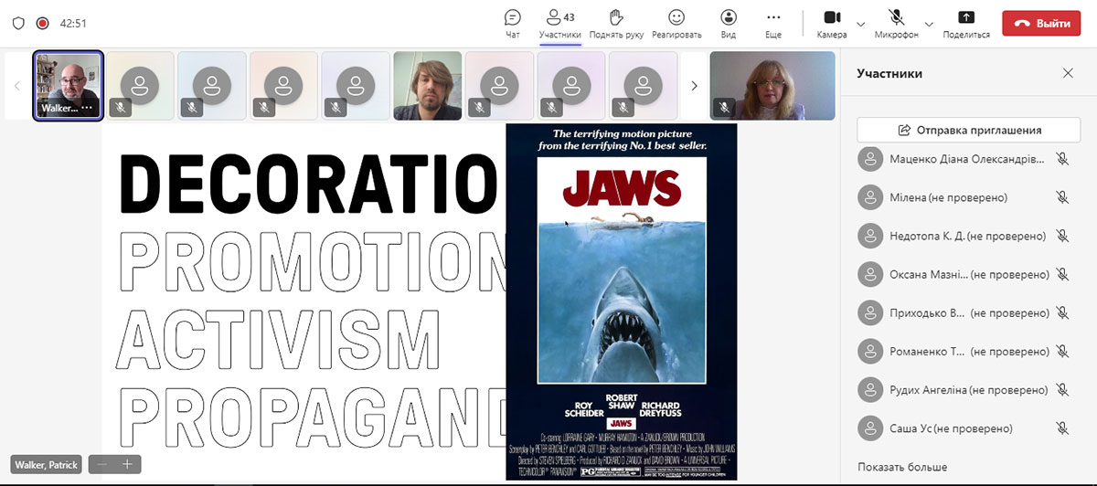Screen dimensions: 1097x486
Task: Unmute the Микрофон microphone
Action: click(x=896, y=23)
